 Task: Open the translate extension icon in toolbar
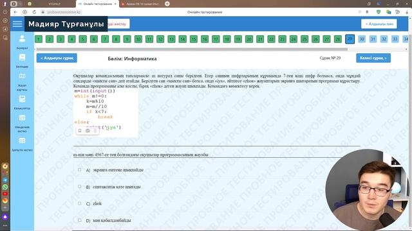coord(388,12)
